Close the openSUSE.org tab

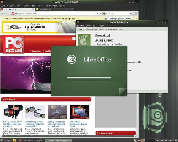(68, 9)
